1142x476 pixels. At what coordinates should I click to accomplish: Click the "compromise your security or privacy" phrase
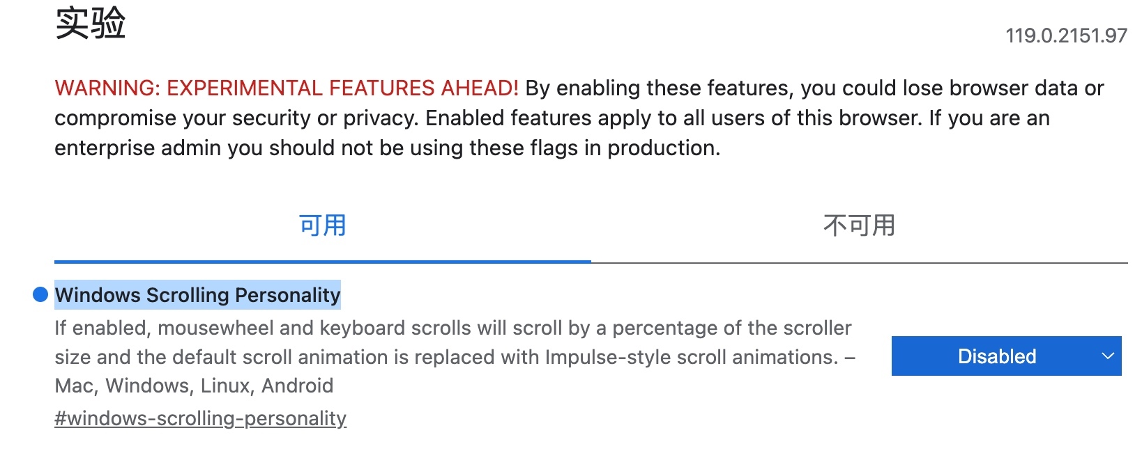pyautogui.click(x=236, y=118)
